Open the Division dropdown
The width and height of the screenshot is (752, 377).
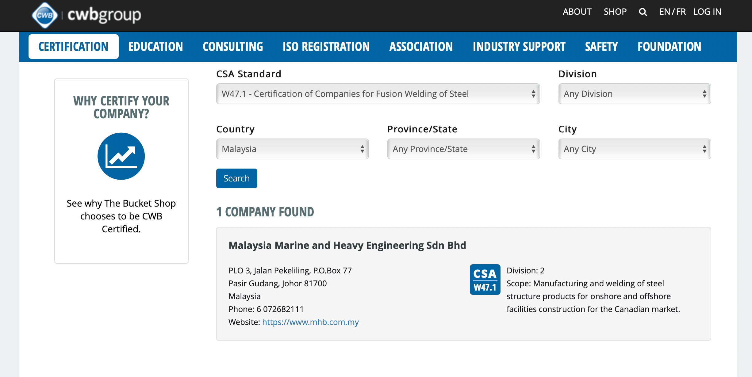(x=634, y=94)
